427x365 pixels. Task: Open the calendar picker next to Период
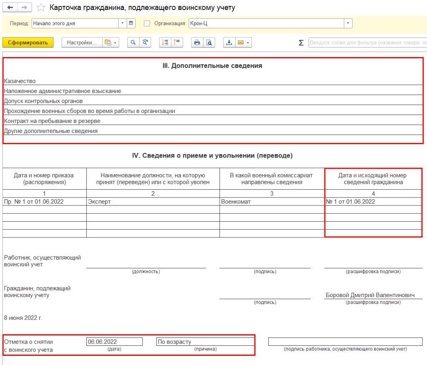[131, 23]
